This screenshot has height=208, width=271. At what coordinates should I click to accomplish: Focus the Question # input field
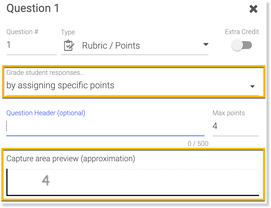click(x=31, y=46)
